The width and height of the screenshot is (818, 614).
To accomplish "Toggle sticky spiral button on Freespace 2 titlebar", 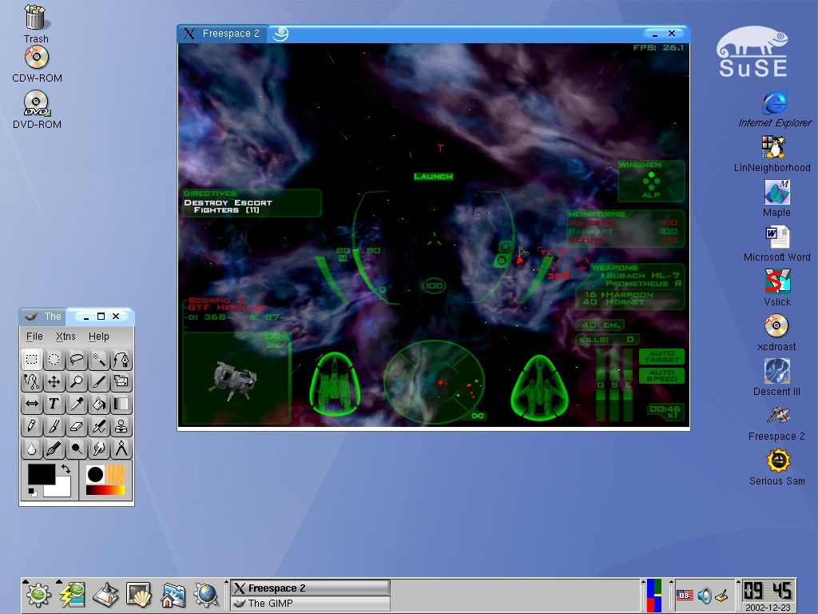I will (x=280, y=34).
